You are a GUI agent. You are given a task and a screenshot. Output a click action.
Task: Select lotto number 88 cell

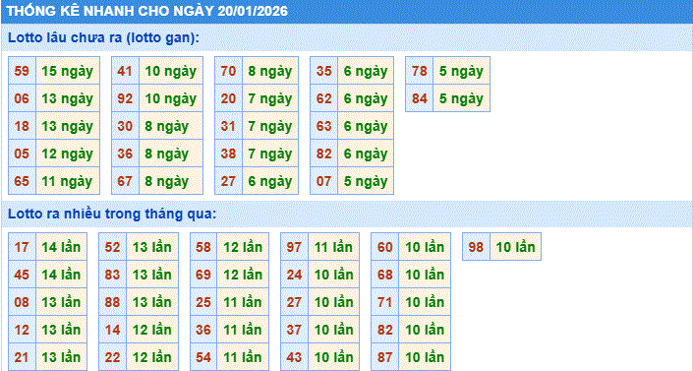point(113,302)
